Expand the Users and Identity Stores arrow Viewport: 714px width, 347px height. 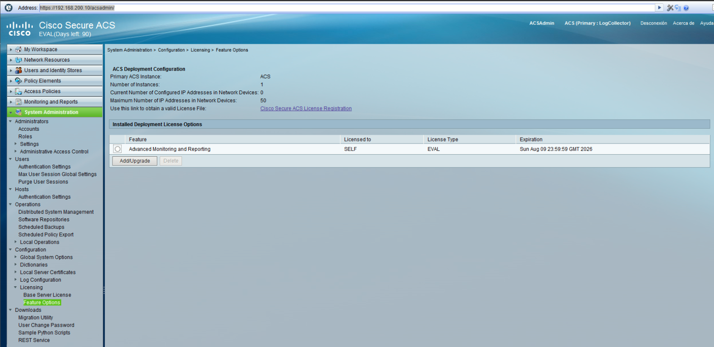(x=11, y=71)
